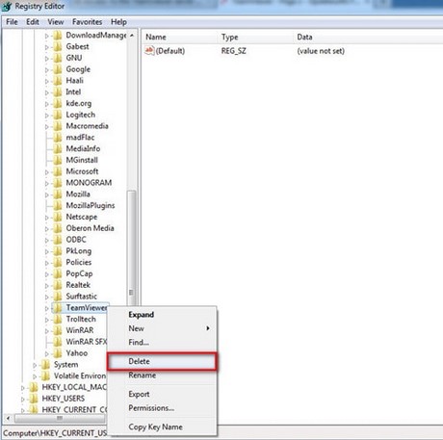Viewport: 443px width, 440px height.
Task: Click the tree scroll-up arrow
Action: pos(132,36)
